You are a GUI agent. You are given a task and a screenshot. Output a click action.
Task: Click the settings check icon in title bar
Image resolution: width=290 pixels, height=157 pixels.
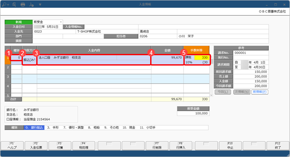(x=31, y=4)
